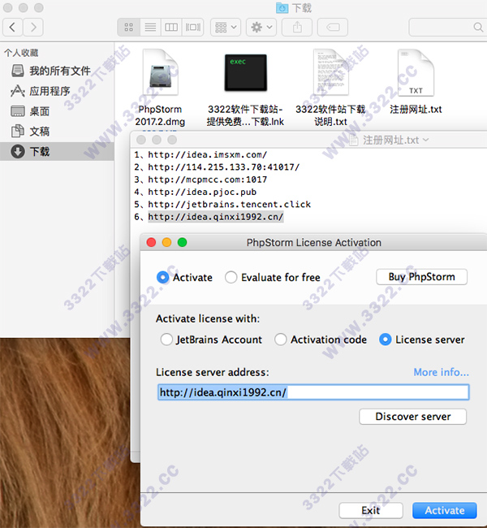487x528 pixels.
Task: Switch Finder to cover flow view
Action: click(x=193, y=27)
